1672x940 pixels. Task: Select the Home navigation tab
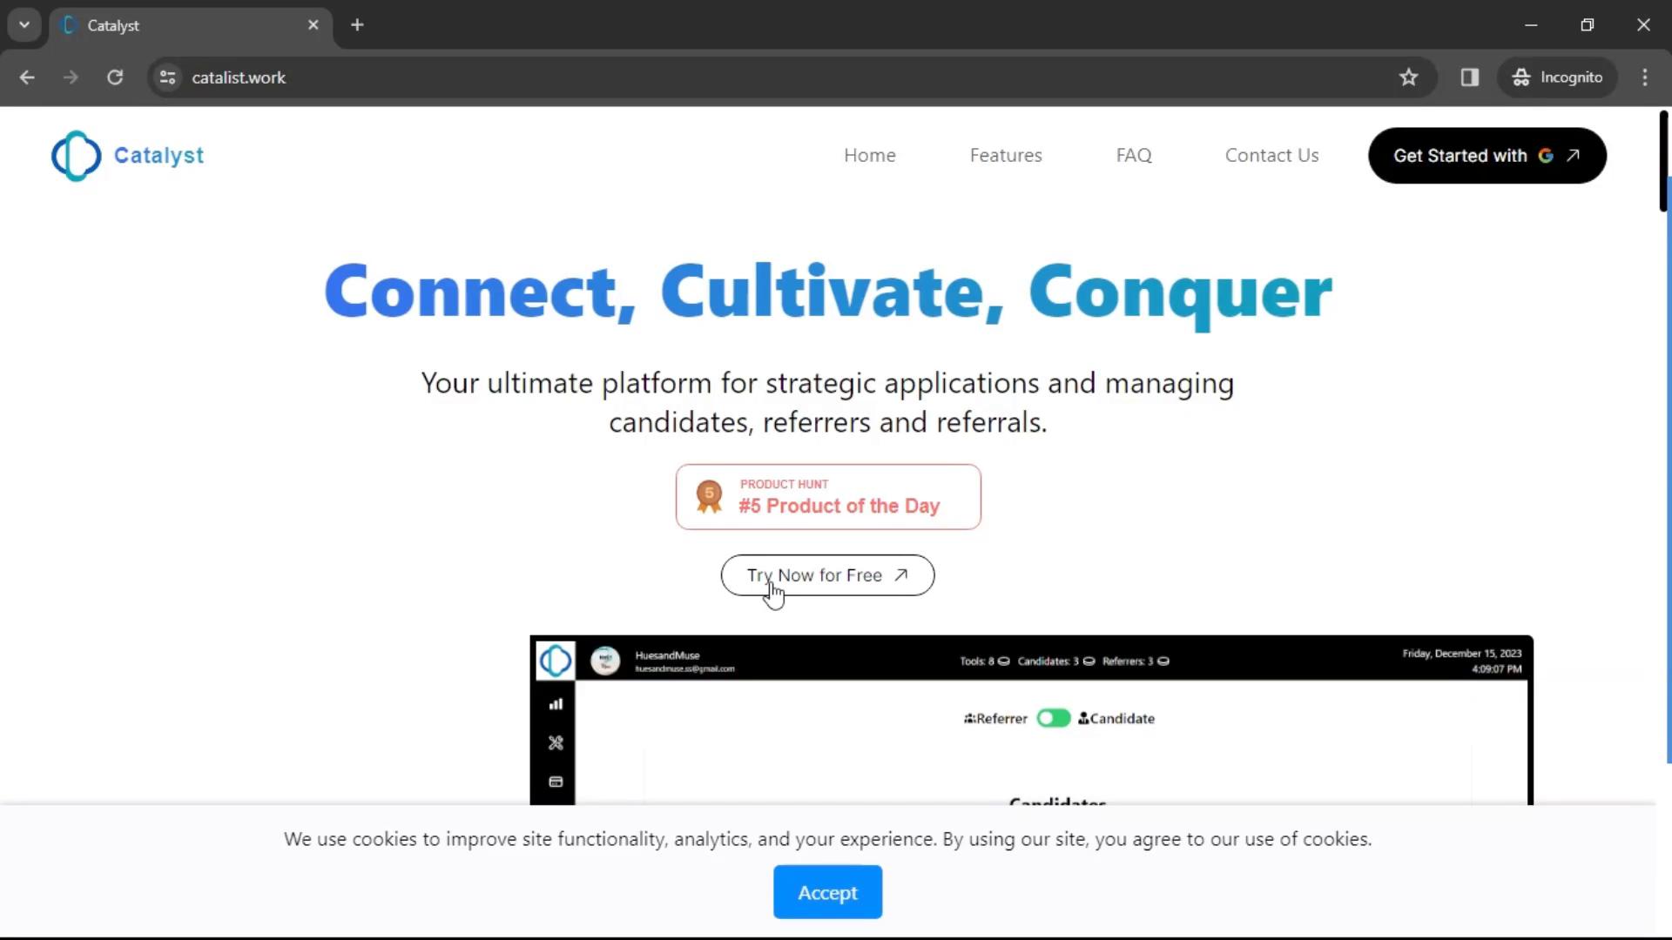tap(869, 155)
